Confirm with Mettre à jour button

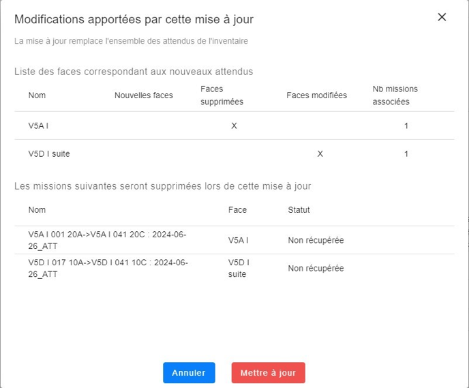click(268, 373)
